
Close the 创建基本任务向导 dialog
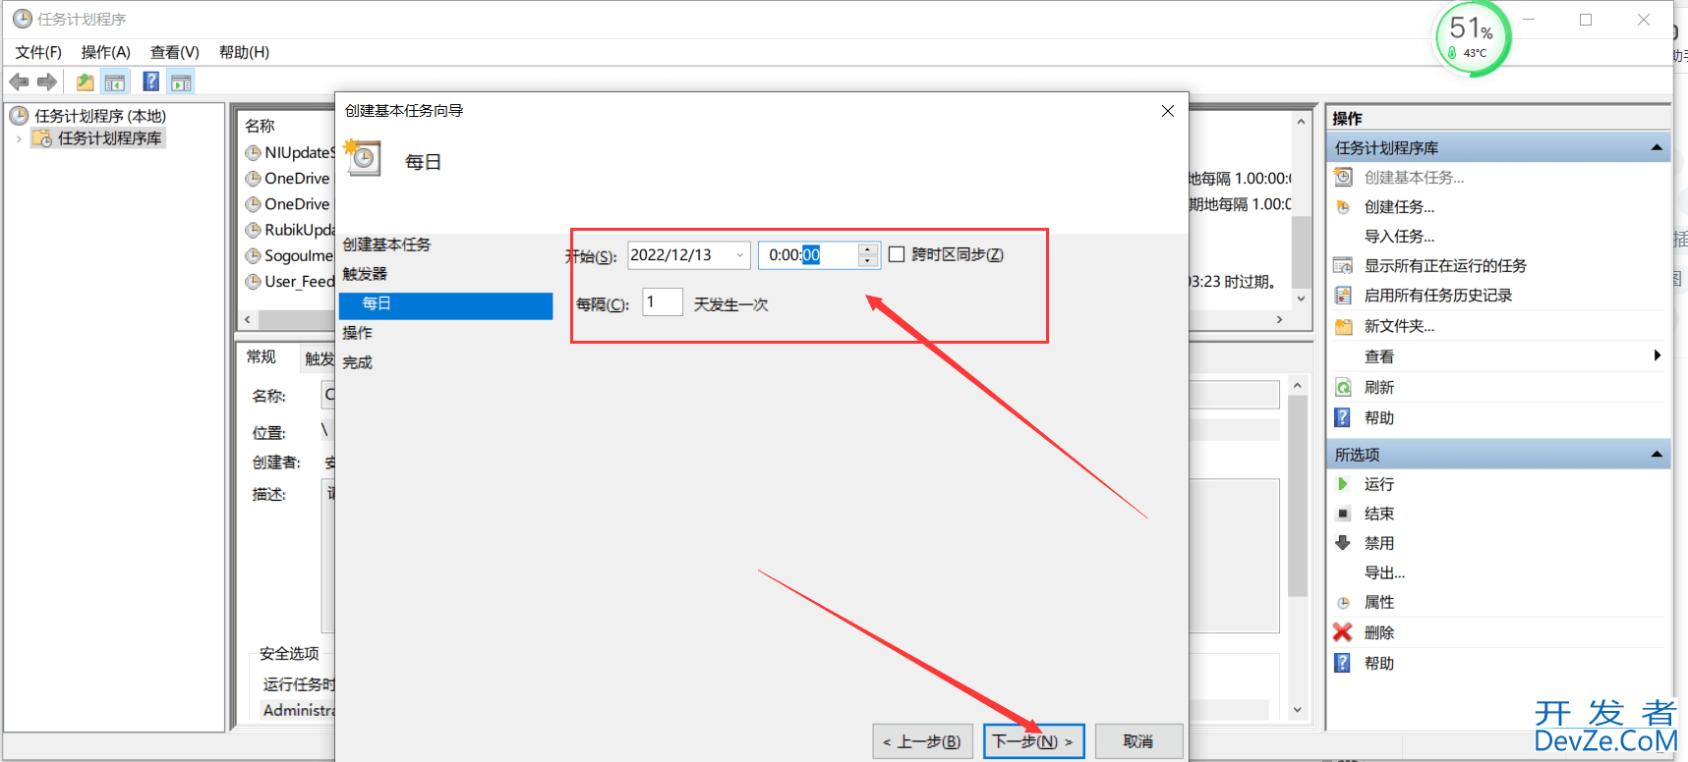point(1168,111)
